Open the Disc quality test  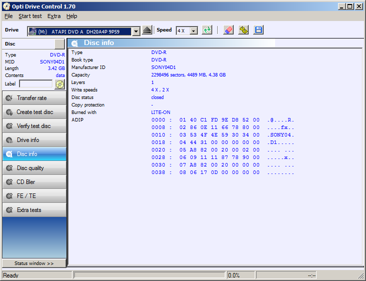34,168
